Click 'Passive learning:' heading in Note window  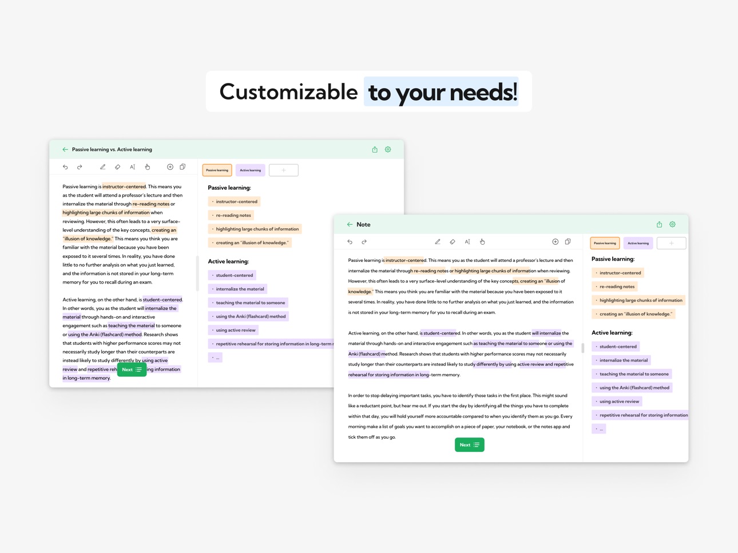point(613,259)
